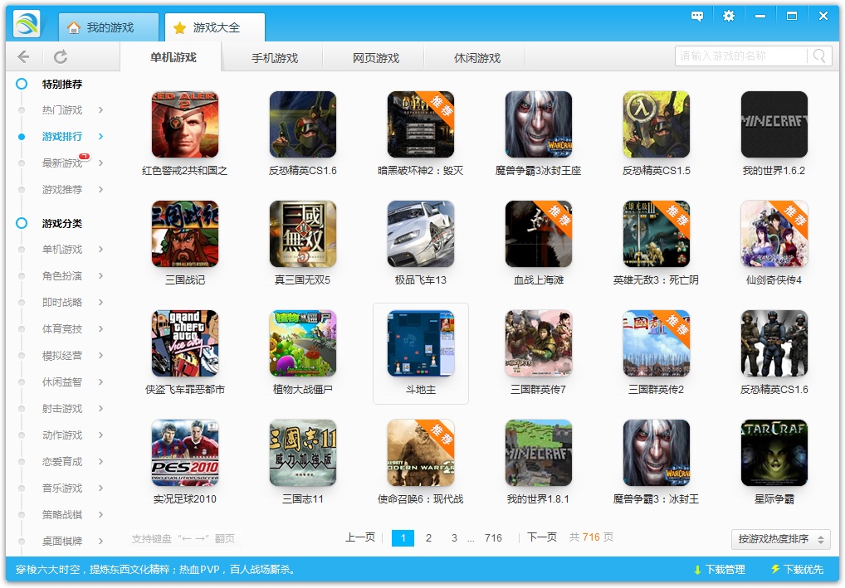Open the feedback message icon
This screenshot has height=588, width=845.
pos(696,16)
